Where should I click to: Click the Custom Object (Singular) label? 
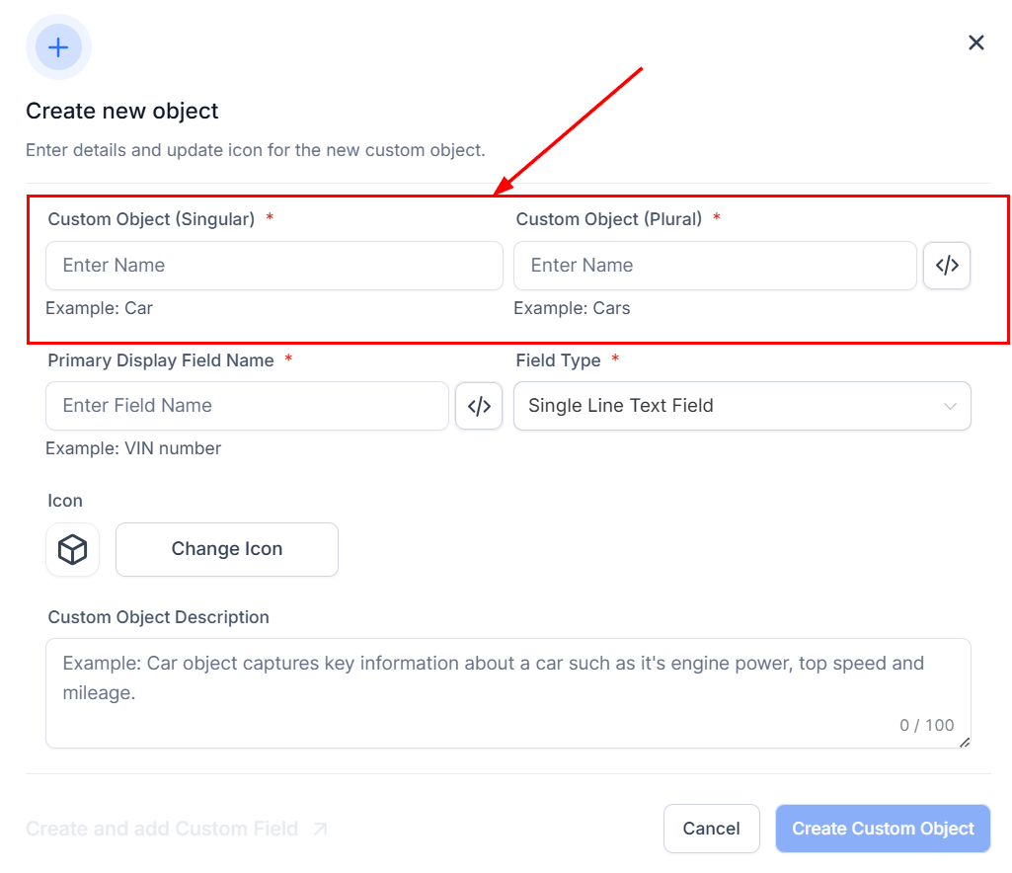click(151, 219)
